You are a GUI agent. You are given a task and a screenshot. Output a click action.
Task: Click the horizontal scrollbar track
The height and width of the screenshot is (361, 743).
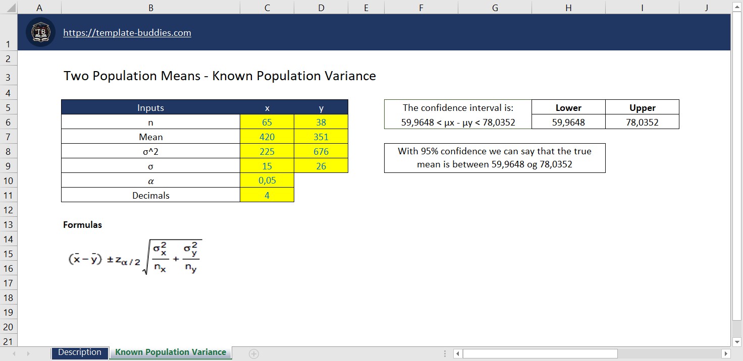[656, 353]
